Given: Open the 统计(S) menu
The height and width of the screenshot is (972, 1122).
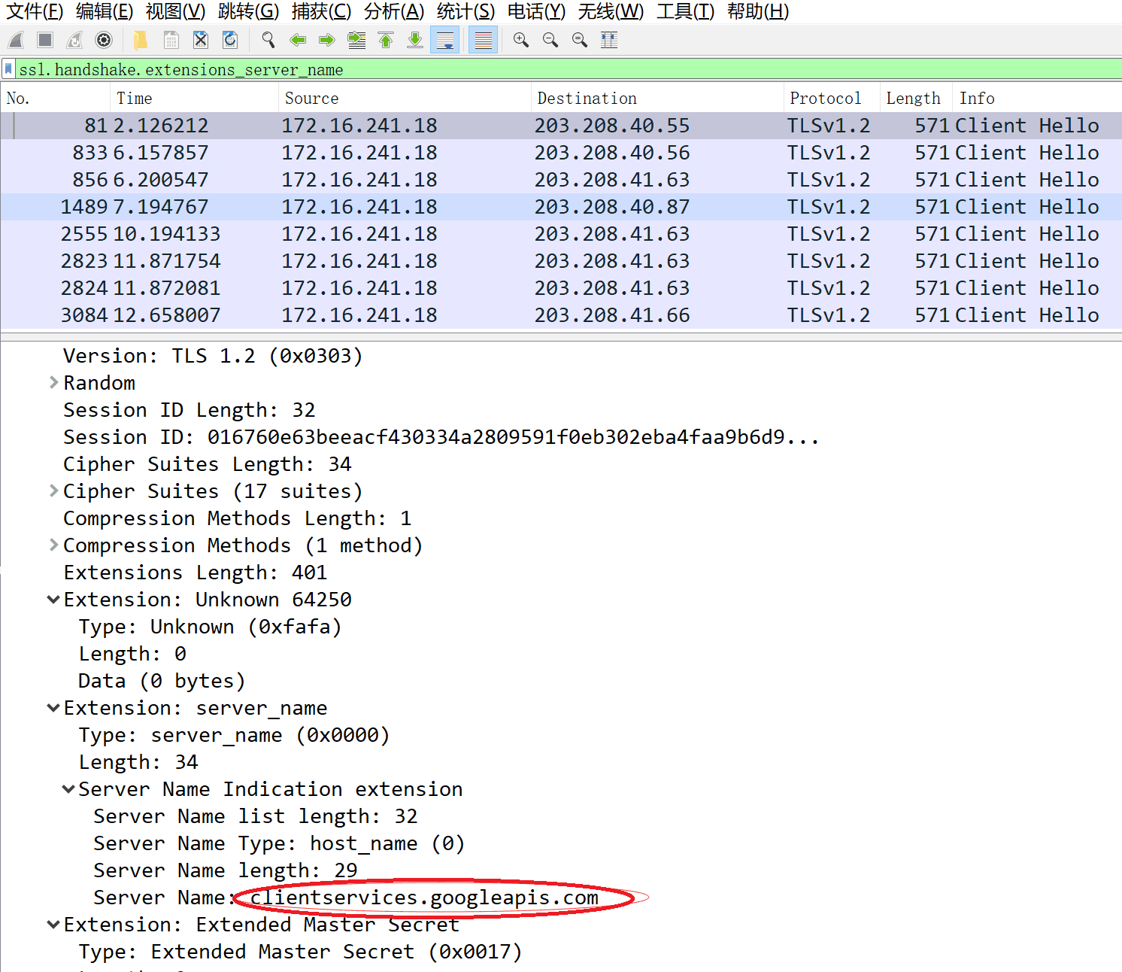Looking at the screenshot, I should (x=465, y=11).
